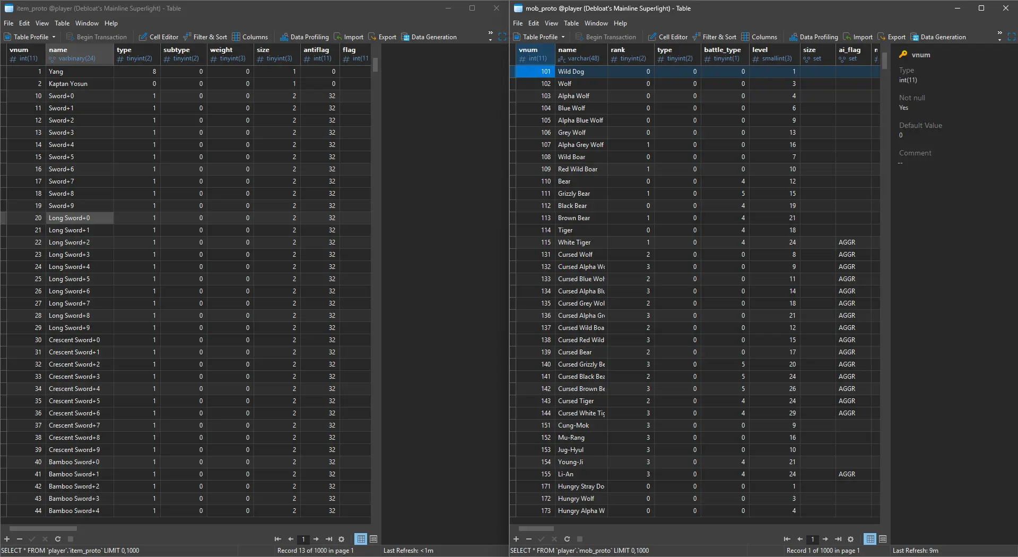Viewport: 1018px width, 557px height.
Task: Show more toolbar items in mob_proto window
Action: click(999, 37)
